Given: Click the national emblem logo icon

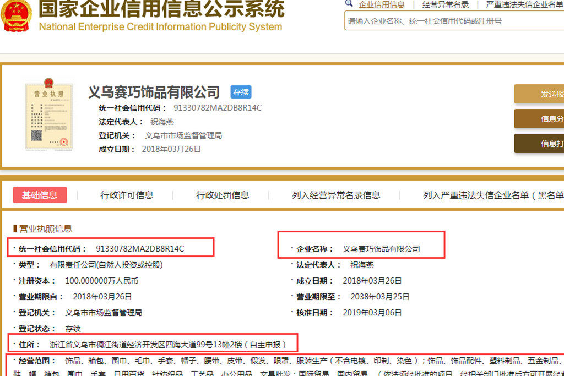Looking at the screenshot, I should [17, 17].
